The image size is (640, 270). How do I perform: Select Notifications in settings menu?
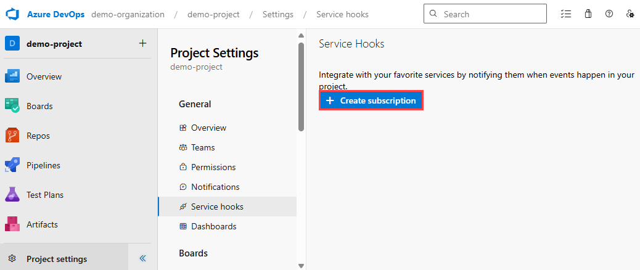pos(215,187)
